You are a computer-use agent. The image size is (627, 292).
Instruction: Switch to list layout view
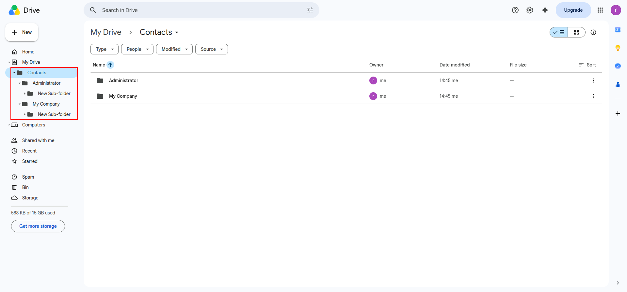(559, 32)
